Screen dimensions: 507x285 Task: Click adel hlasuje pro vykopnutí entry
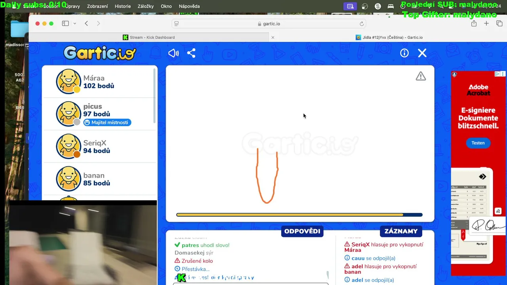381,269
